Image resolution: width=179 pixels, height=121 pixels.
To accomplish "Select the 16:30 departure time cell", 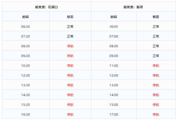I will 25,114.
